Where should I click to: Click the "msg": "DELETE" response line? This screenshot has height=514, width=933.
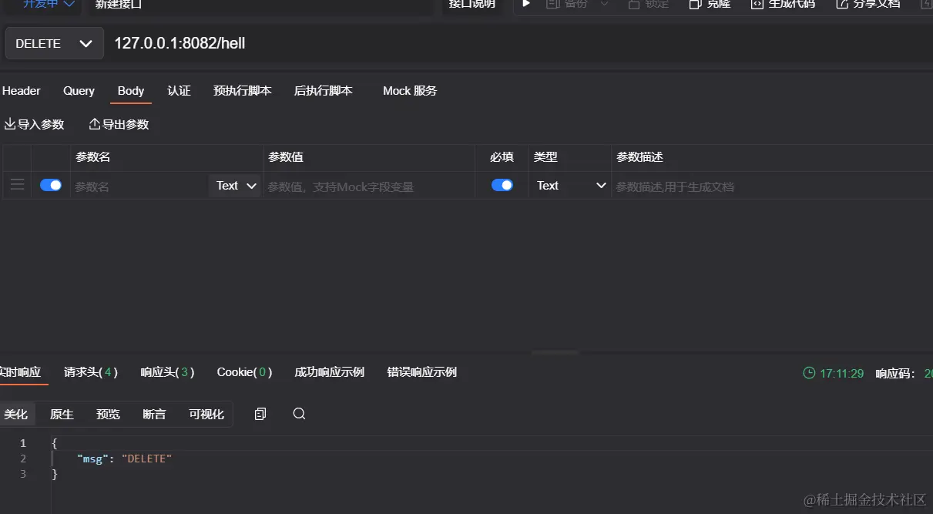(124, 459)
